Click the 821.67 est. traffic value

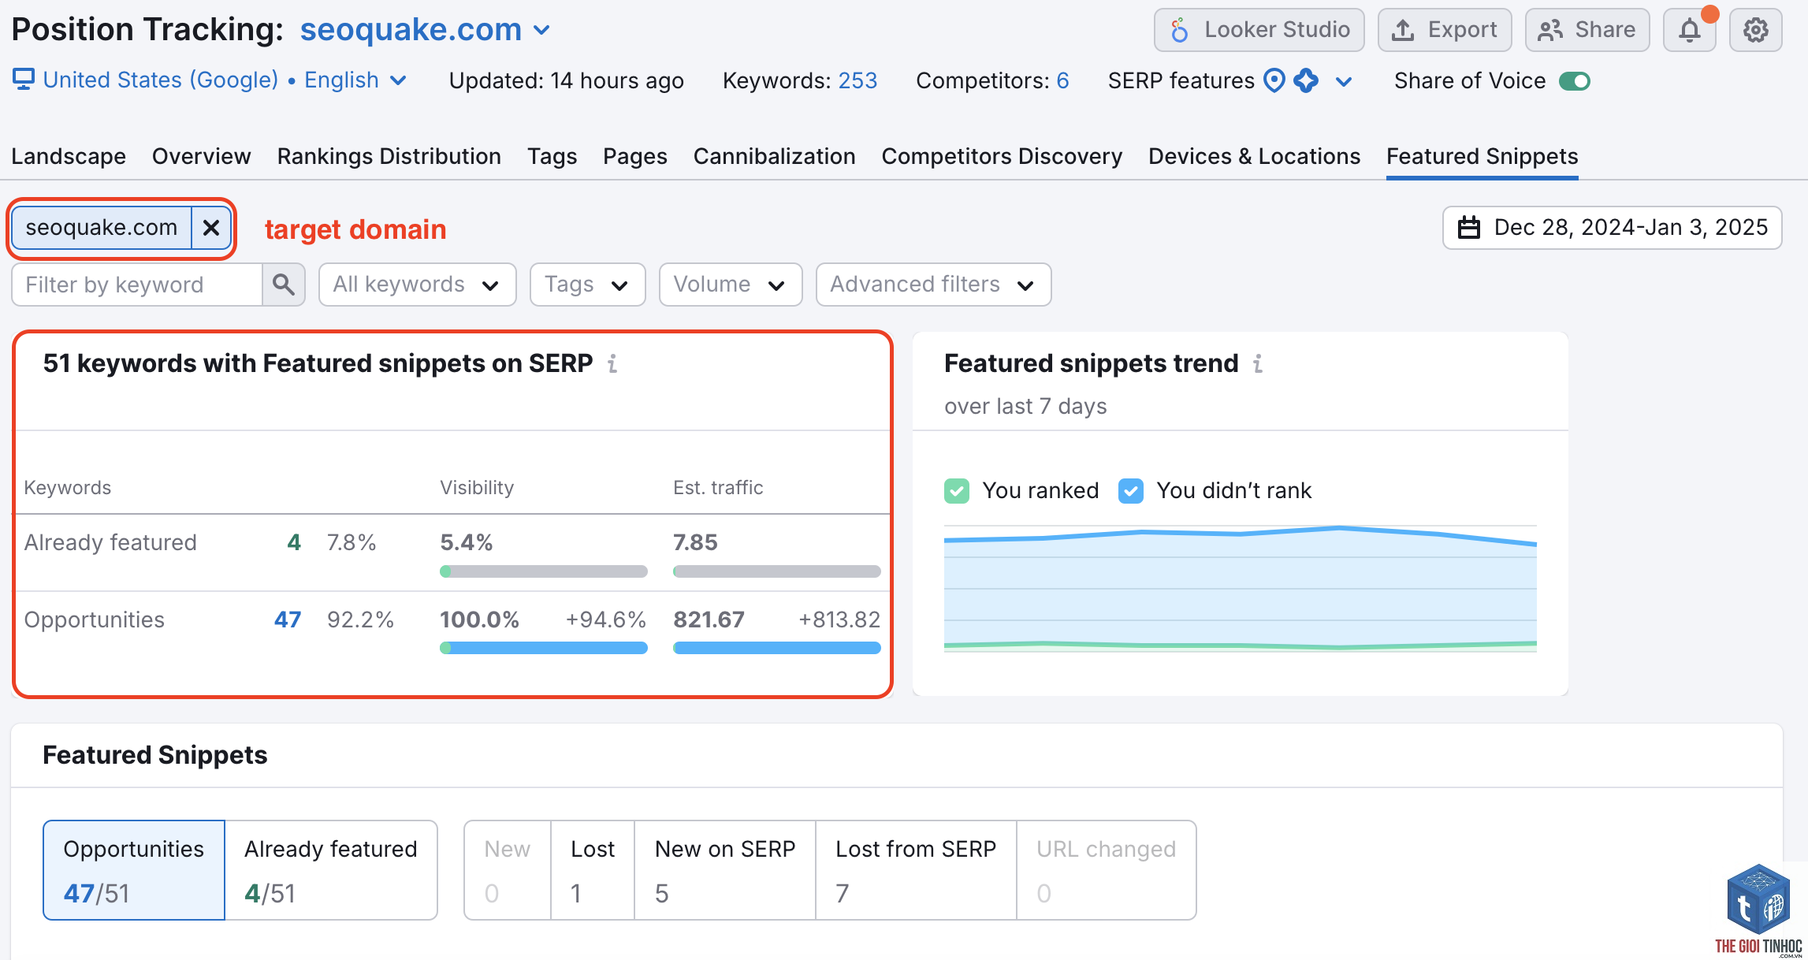[x=709, y=620]
